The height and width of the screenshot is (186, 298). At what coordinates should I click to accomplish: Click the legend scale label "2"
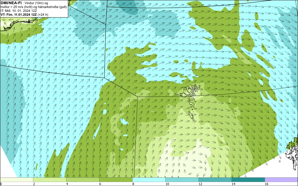click(x=34, y=184)
